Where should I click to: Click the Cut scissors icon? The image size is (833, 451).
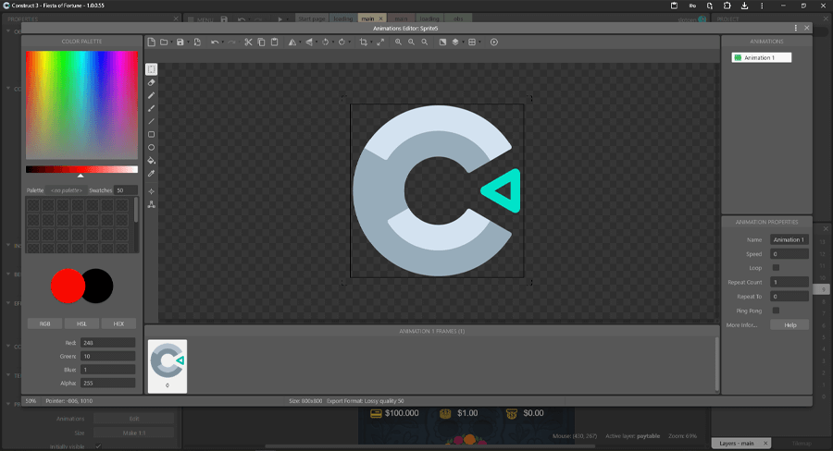(x=248, y=42)
